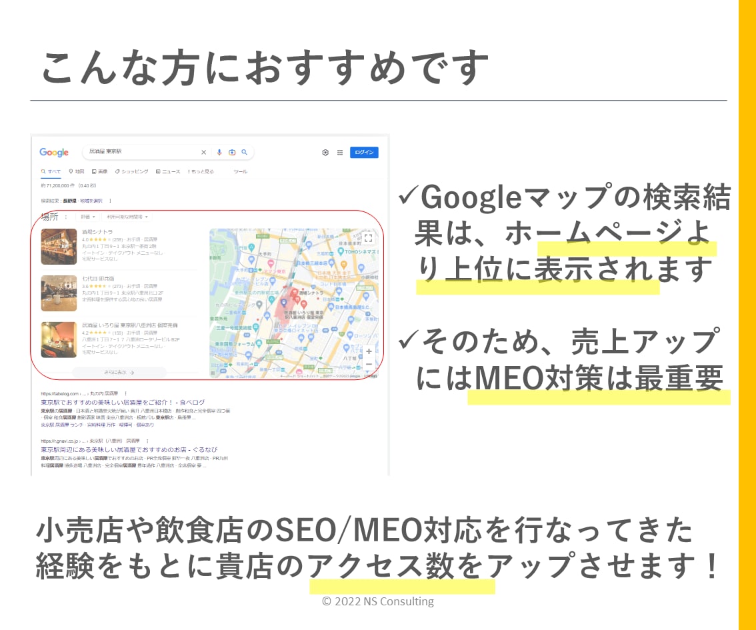
Task: Click the 七代目 卯兵衛 place name
Action: click(98, 279)
